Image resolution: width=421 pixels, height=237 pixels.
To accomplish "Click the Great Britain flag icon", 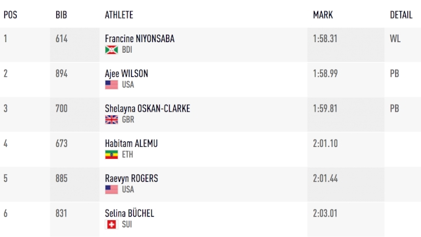I will click(111, 120).
